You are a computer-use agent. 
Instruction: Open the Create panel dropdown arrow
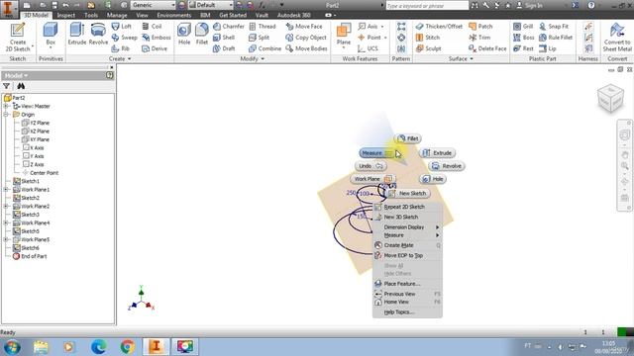[130, 59]
